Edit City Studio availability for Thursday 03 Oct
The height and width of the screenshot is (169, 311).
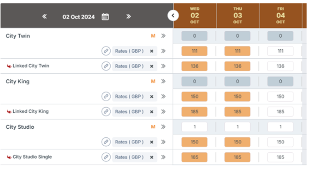pos(237,127)
